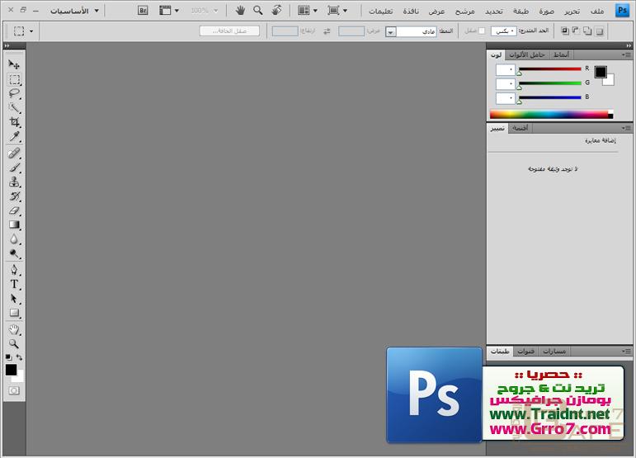The width and height of the screenshot is (636, 458).
Task: Select the Crop tool
Action: pos(14,121)
